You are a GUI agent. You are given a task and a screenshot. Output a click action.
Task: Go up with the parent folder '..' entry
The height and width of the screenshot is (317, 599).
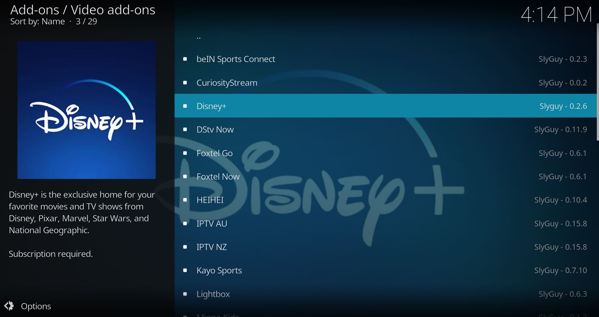tap(199, 37)
